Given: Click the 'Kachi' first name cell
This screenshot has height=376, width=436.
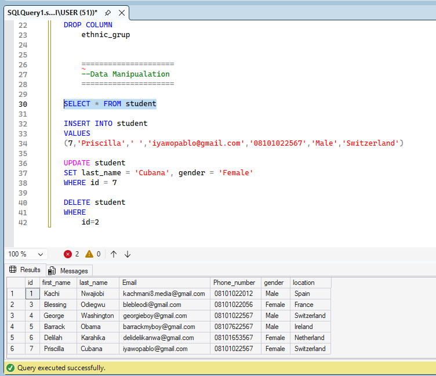Looking at the screenshot, I should 59,294.
